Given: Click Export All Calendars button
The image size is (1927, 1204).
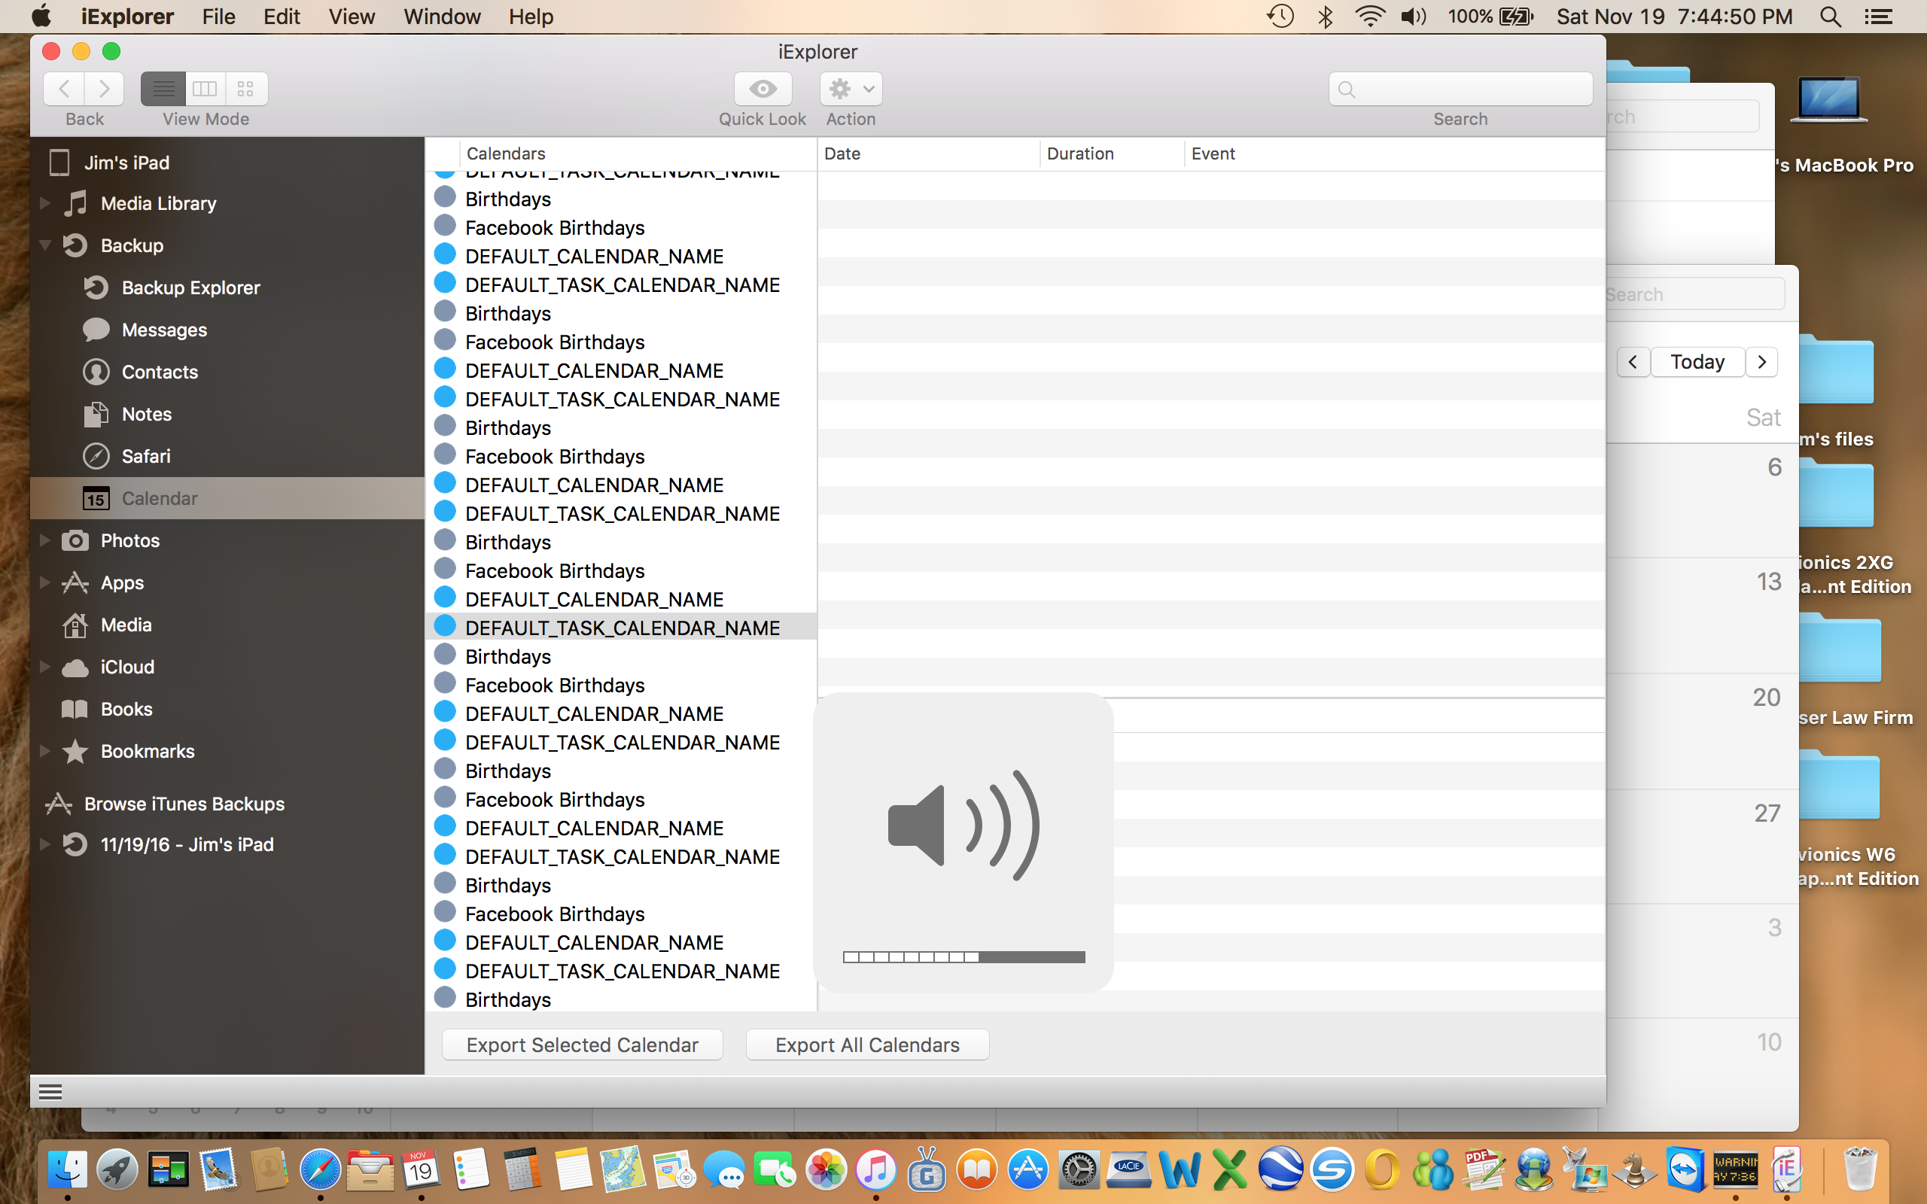Looking at the screenshot, I should pos(867,1044).
